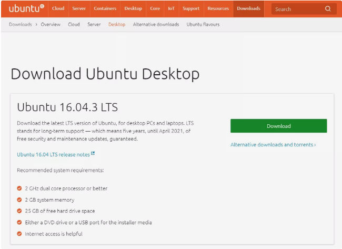The height and width of the screenshot is (249, 342).
Task: Click the 25 GB free hard drive item
Action: click(60, 211)
